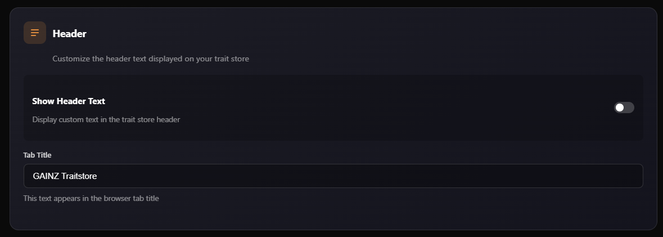Click the word "Show" in the toggle label
Screen dimensions: 663x237
tap(43, 101)
